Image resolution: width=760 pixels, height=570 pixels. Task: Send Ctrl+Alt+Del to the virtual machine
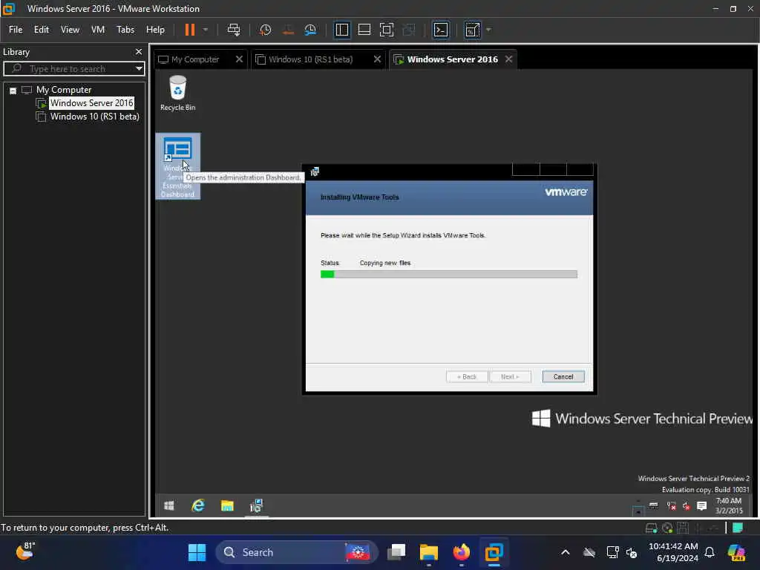tap(234, 30)
